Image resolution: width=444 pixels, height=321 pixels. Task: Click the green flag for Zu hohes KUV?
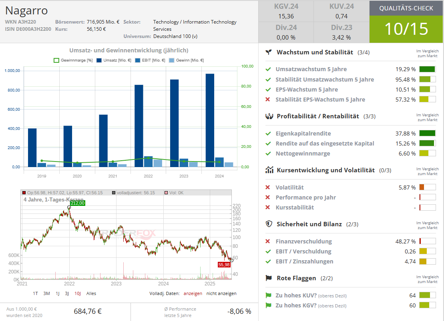point(268,295)
